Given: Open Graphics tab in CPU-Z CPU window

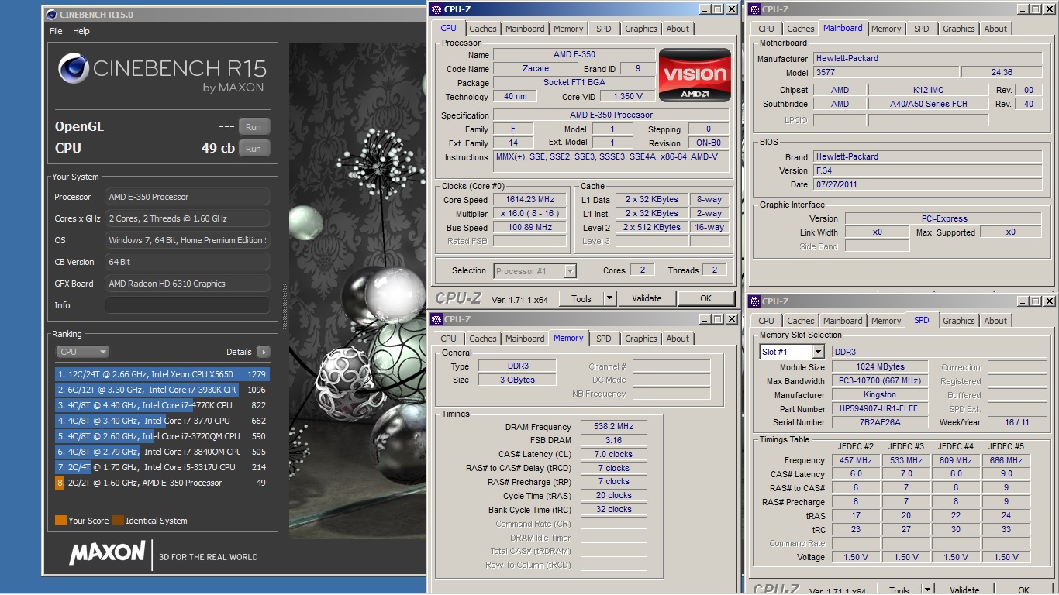Looking at the screenshot, I should (x=641, y=29).
